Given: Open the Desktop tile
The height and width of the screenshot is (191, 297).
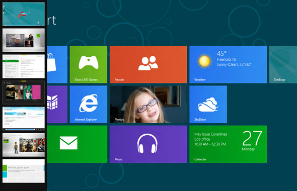Looking at the screenshot, I should point(283,64).
